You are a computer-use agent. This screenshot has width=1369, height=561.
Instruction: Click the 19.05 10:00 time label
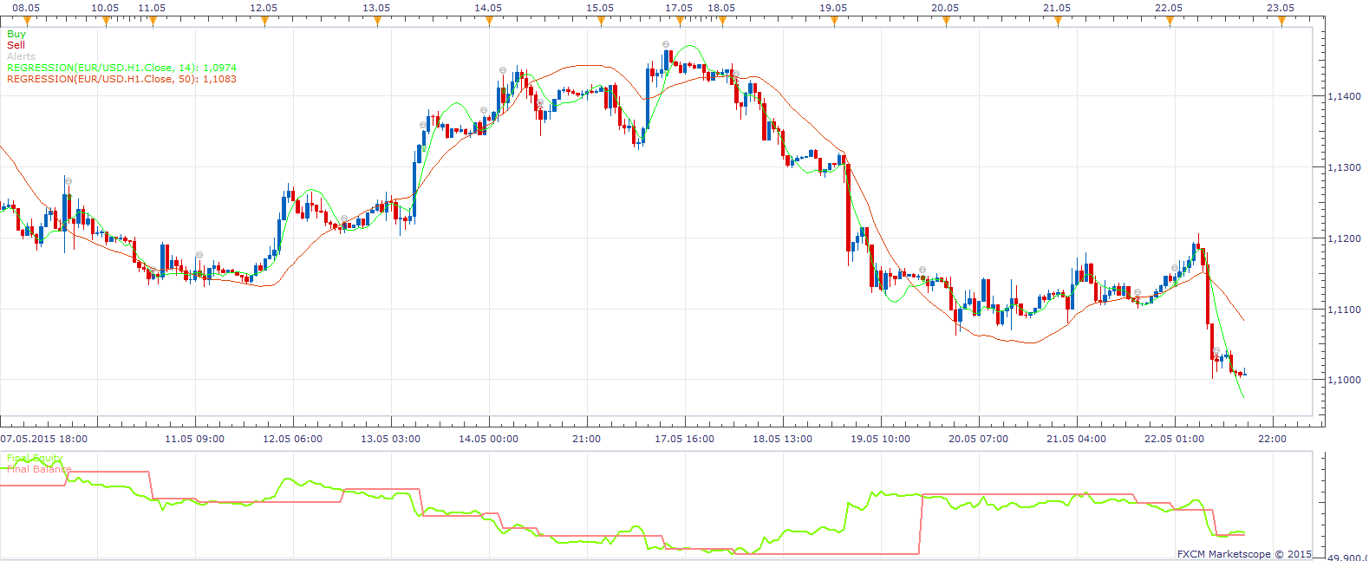click(x=881, y=439)
